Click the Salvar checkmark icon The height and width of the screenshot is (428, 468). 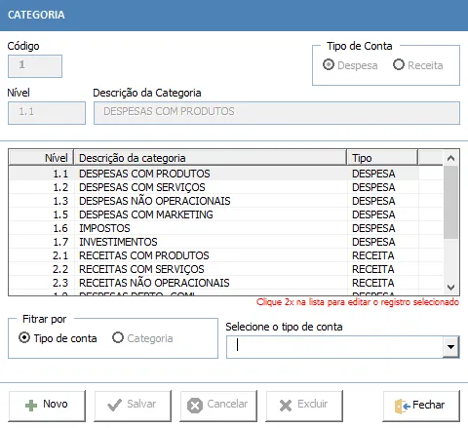tap(114, 405)
